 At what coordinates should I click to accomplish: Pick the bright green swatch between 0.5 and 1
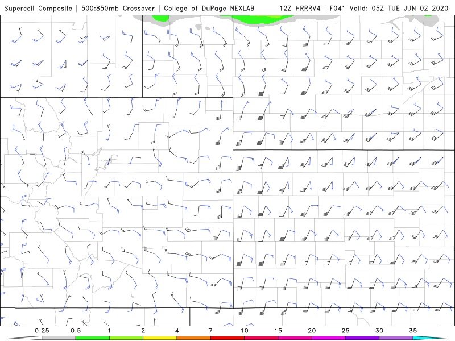93,338
